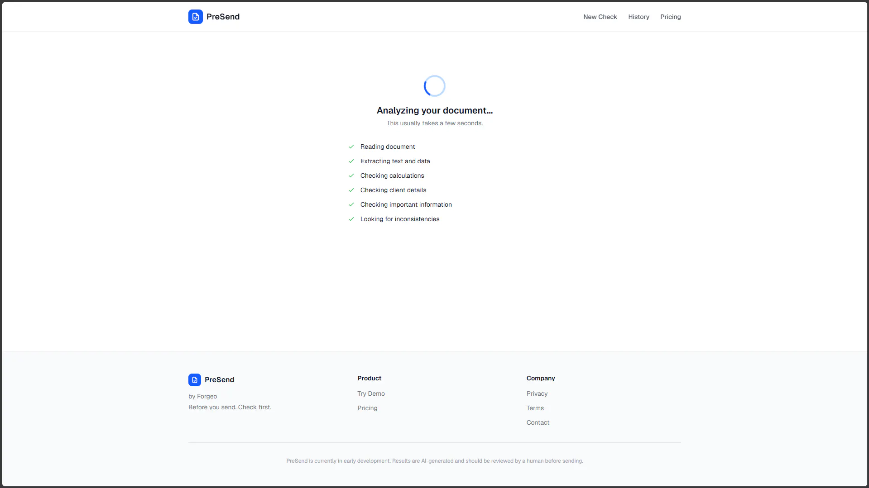Viewport: 869px width, 488px height.
Task: Click the 'Analyzing your document...' heading
Action: (435, 110)
